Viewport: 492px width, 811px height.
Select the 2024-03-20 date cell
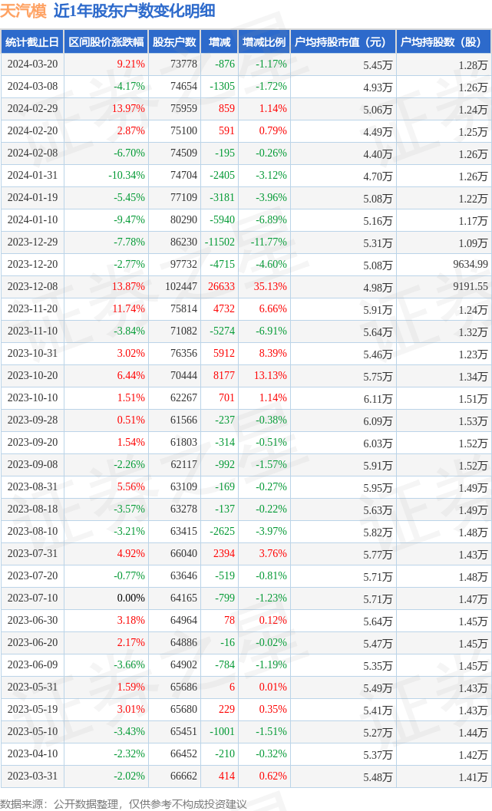click(x=32, y=64)
